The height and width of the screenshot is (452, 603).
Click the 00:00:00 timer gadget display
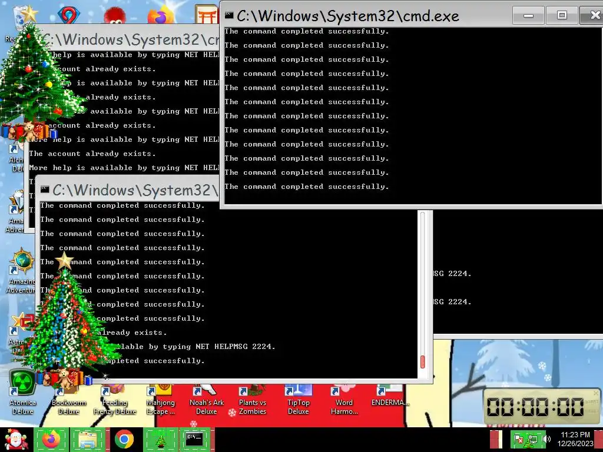pyautogui.click(x=535, y=407)
